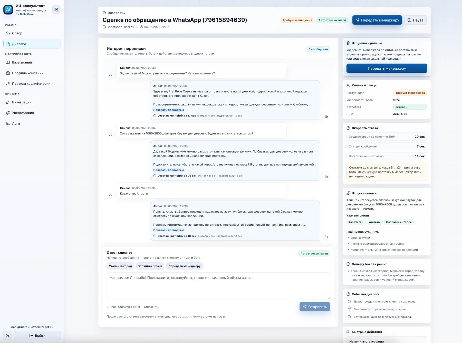Open Уведомления in the sidebar

pos(32,113)
